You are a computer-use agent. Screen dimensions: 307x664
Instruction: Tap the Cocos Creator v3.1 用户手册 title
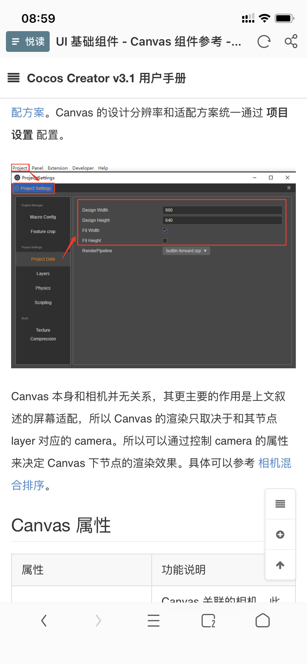coord(106,78)
